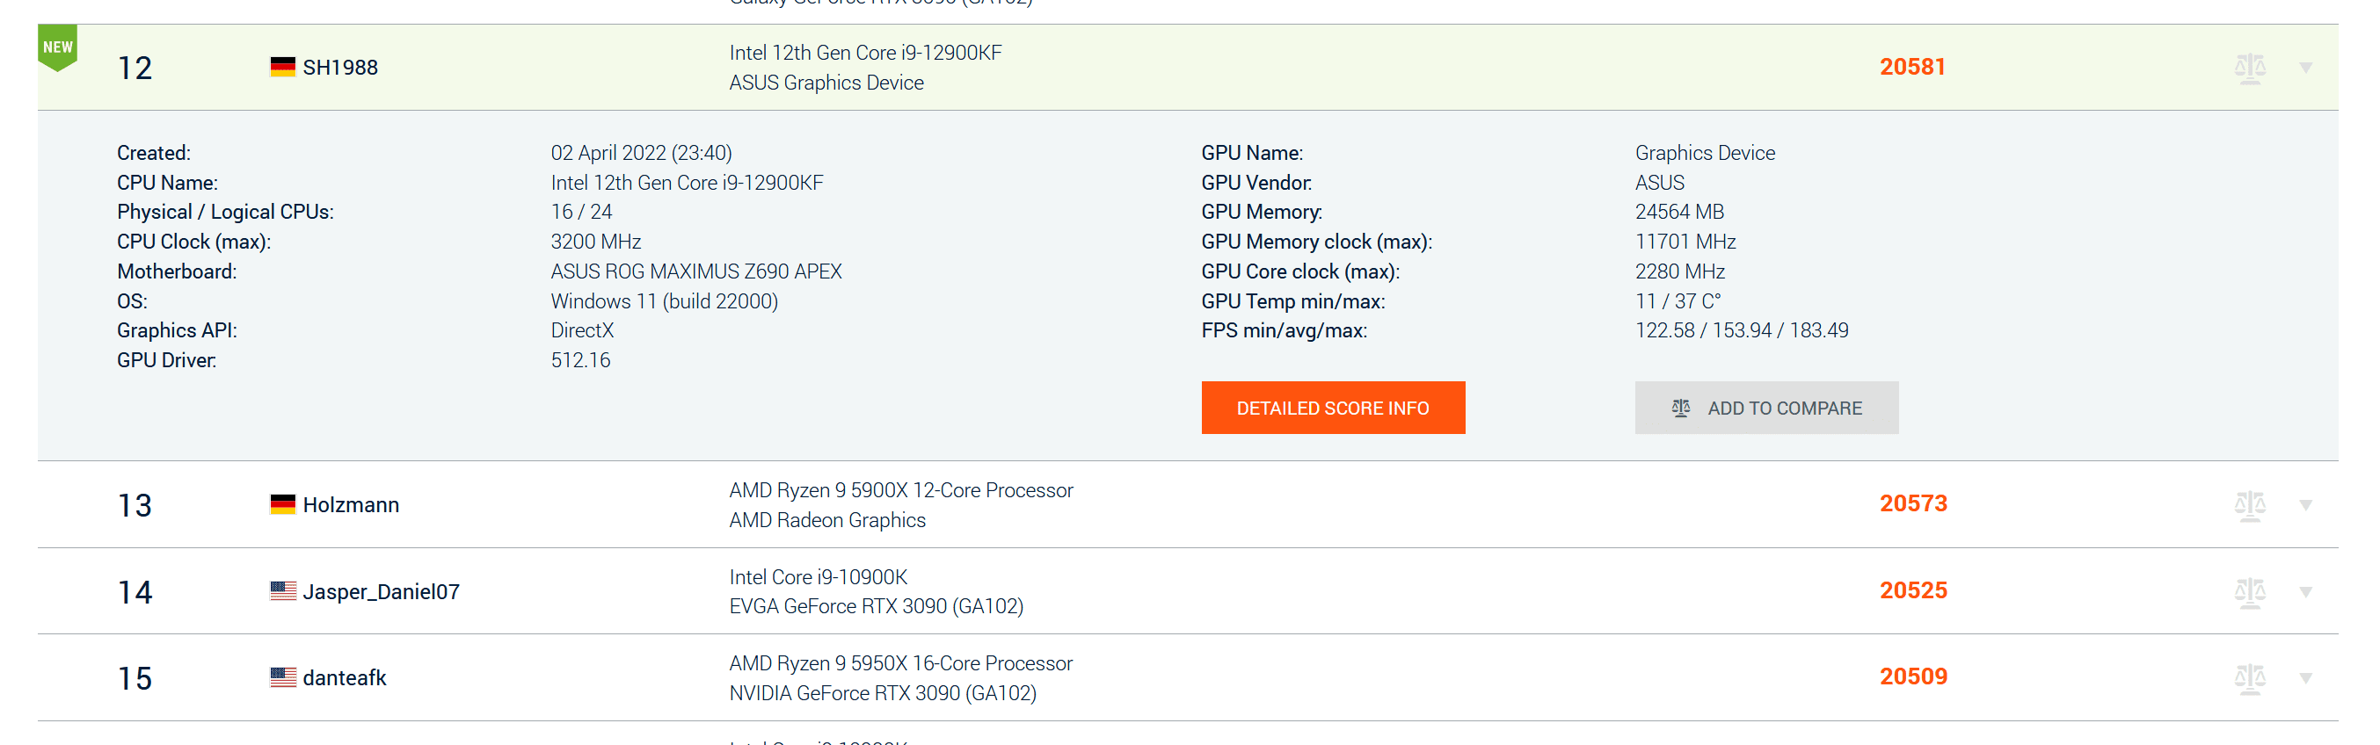2380x745 pixels.
Task: Click the 'Motherboard:' label
Action: point(177,271)
